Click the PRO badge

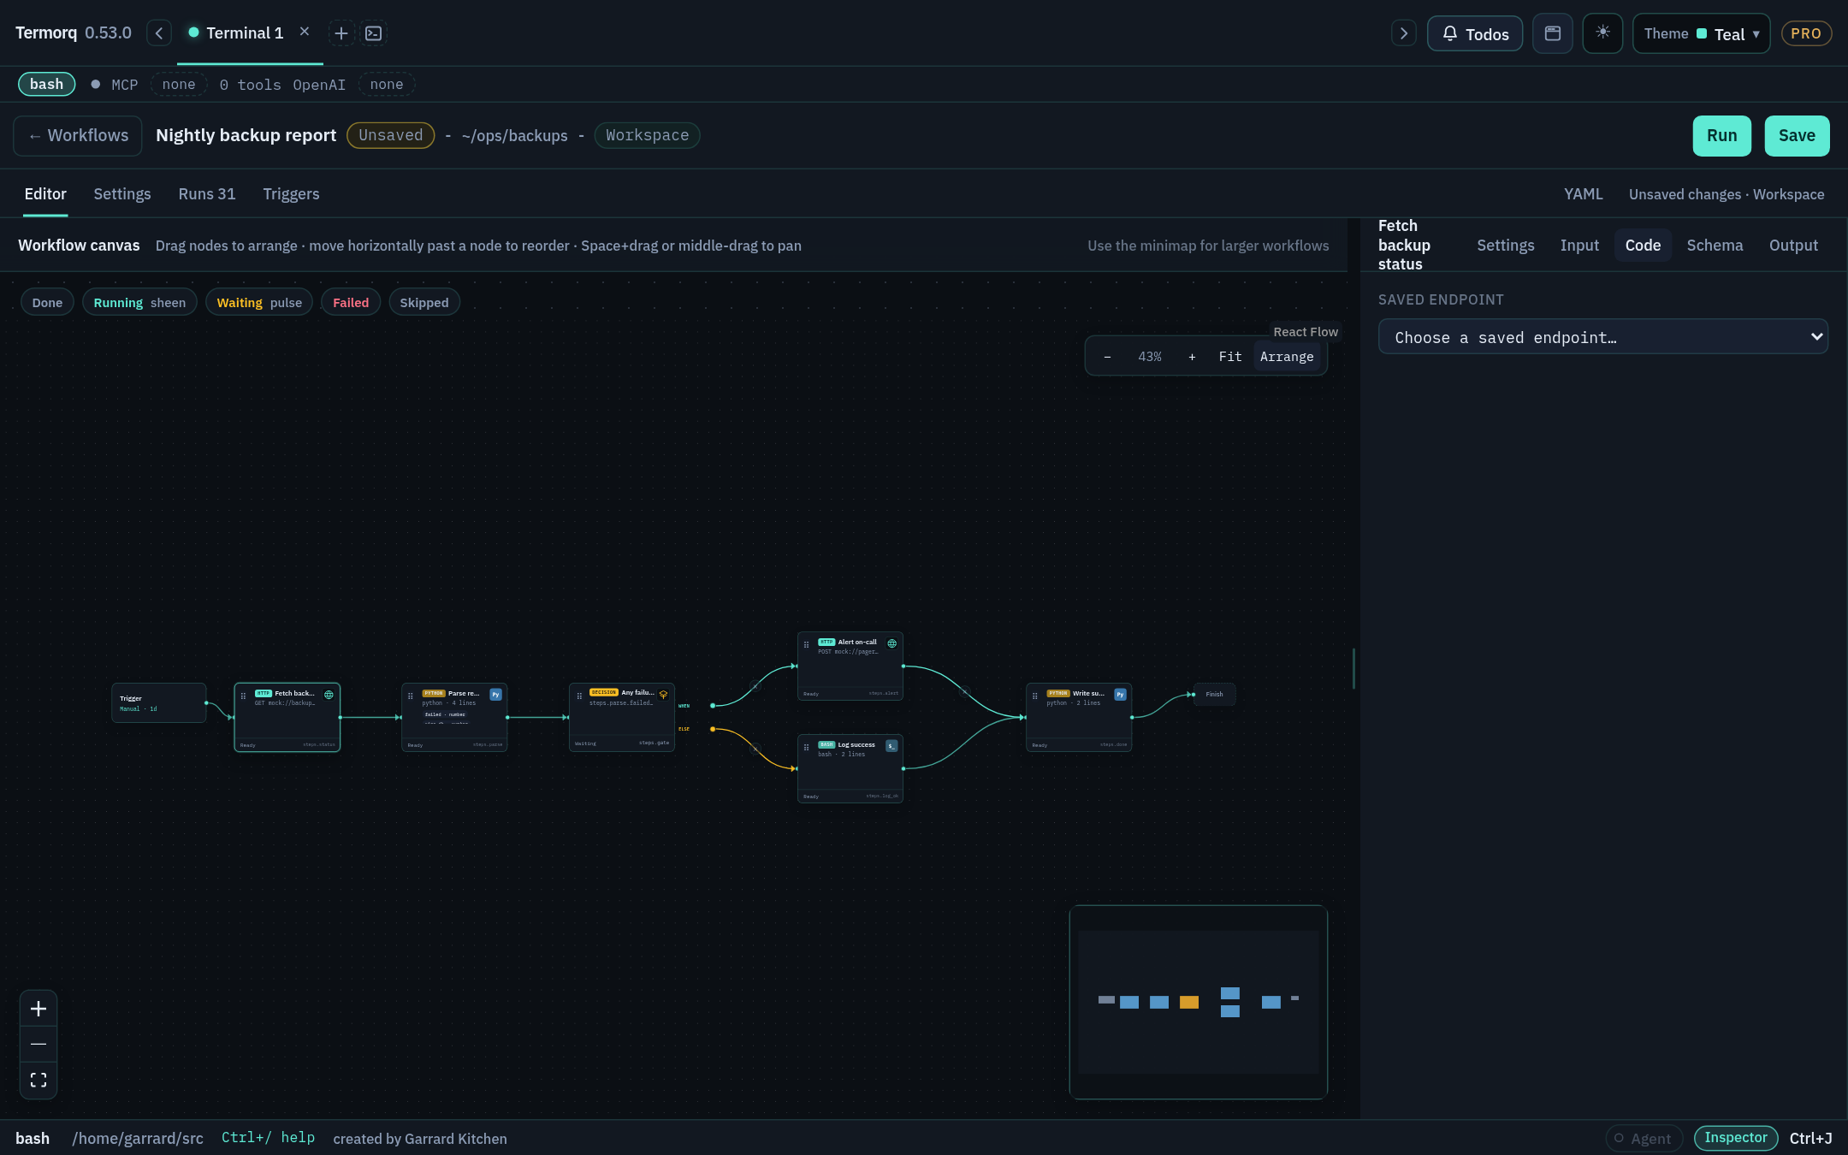(x=1806, y=33)
